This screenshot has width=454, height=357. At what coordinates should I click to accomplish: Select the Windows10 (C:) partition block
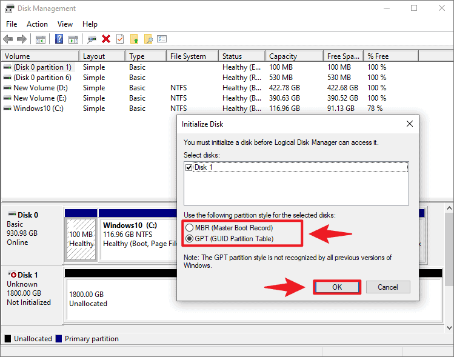[x=138, y=239]
